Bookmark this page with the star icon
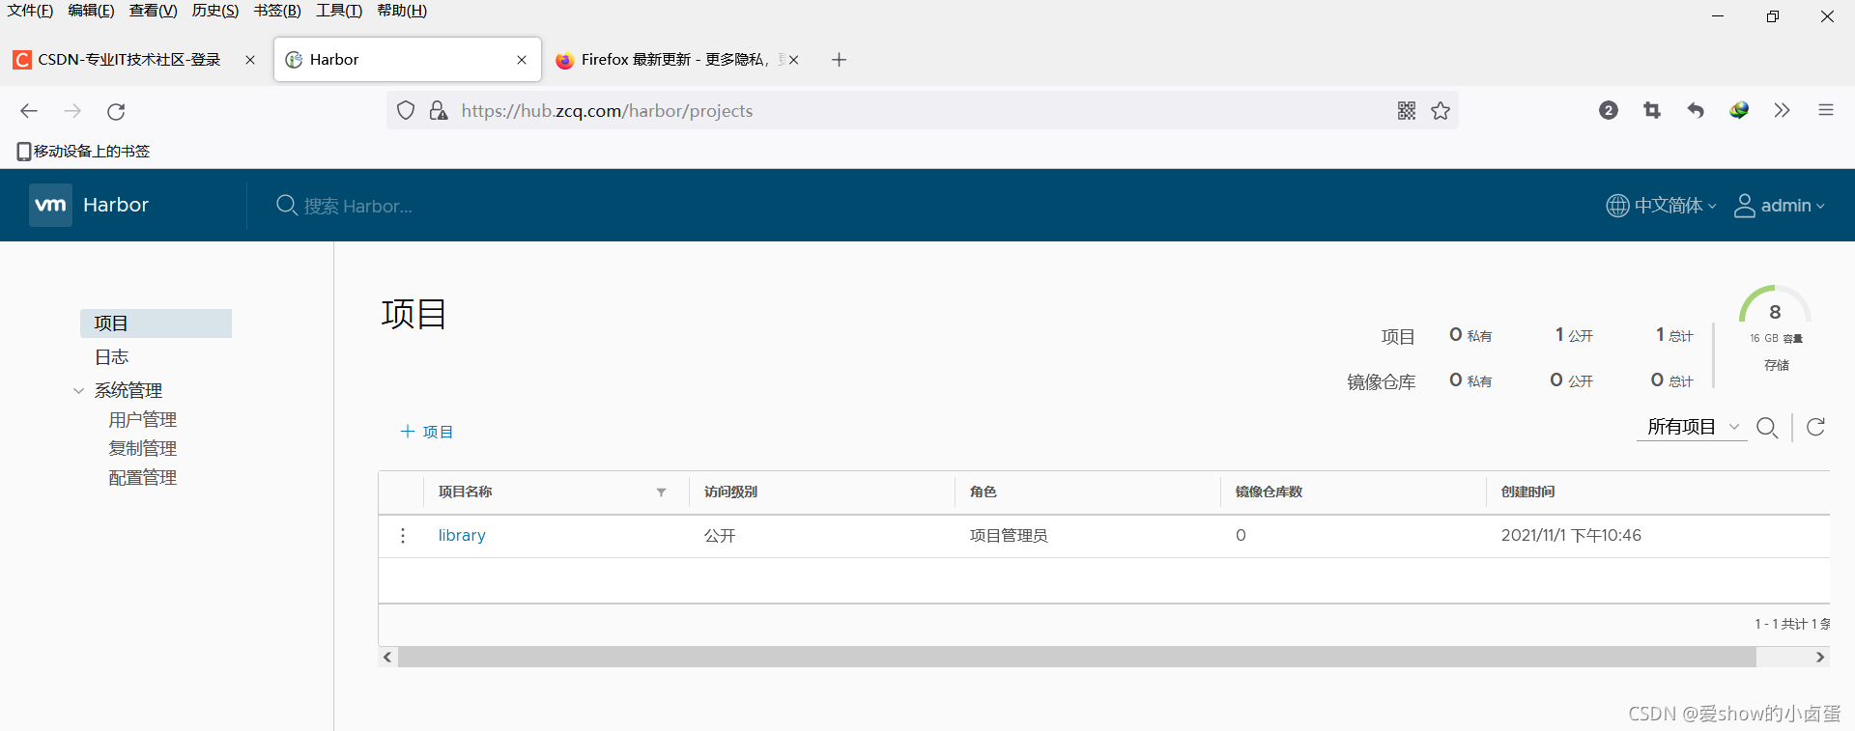This screenshot has width=1855, height=731. click(x=1441, y=111)
